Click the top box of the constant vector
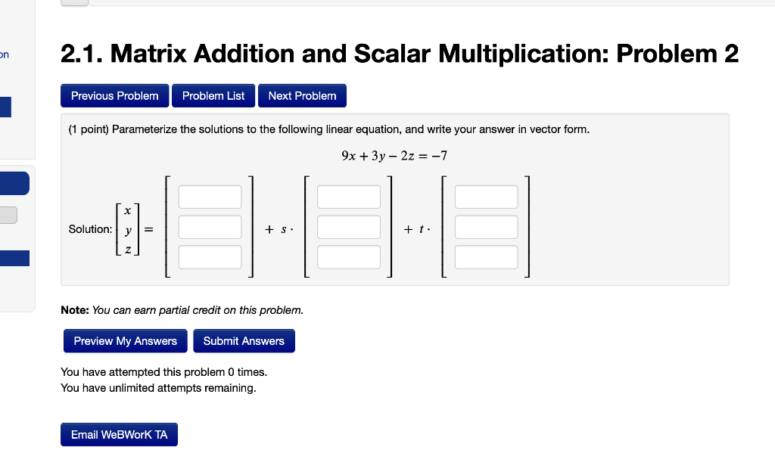Viewport: 775px width, 450px height. 210,196
